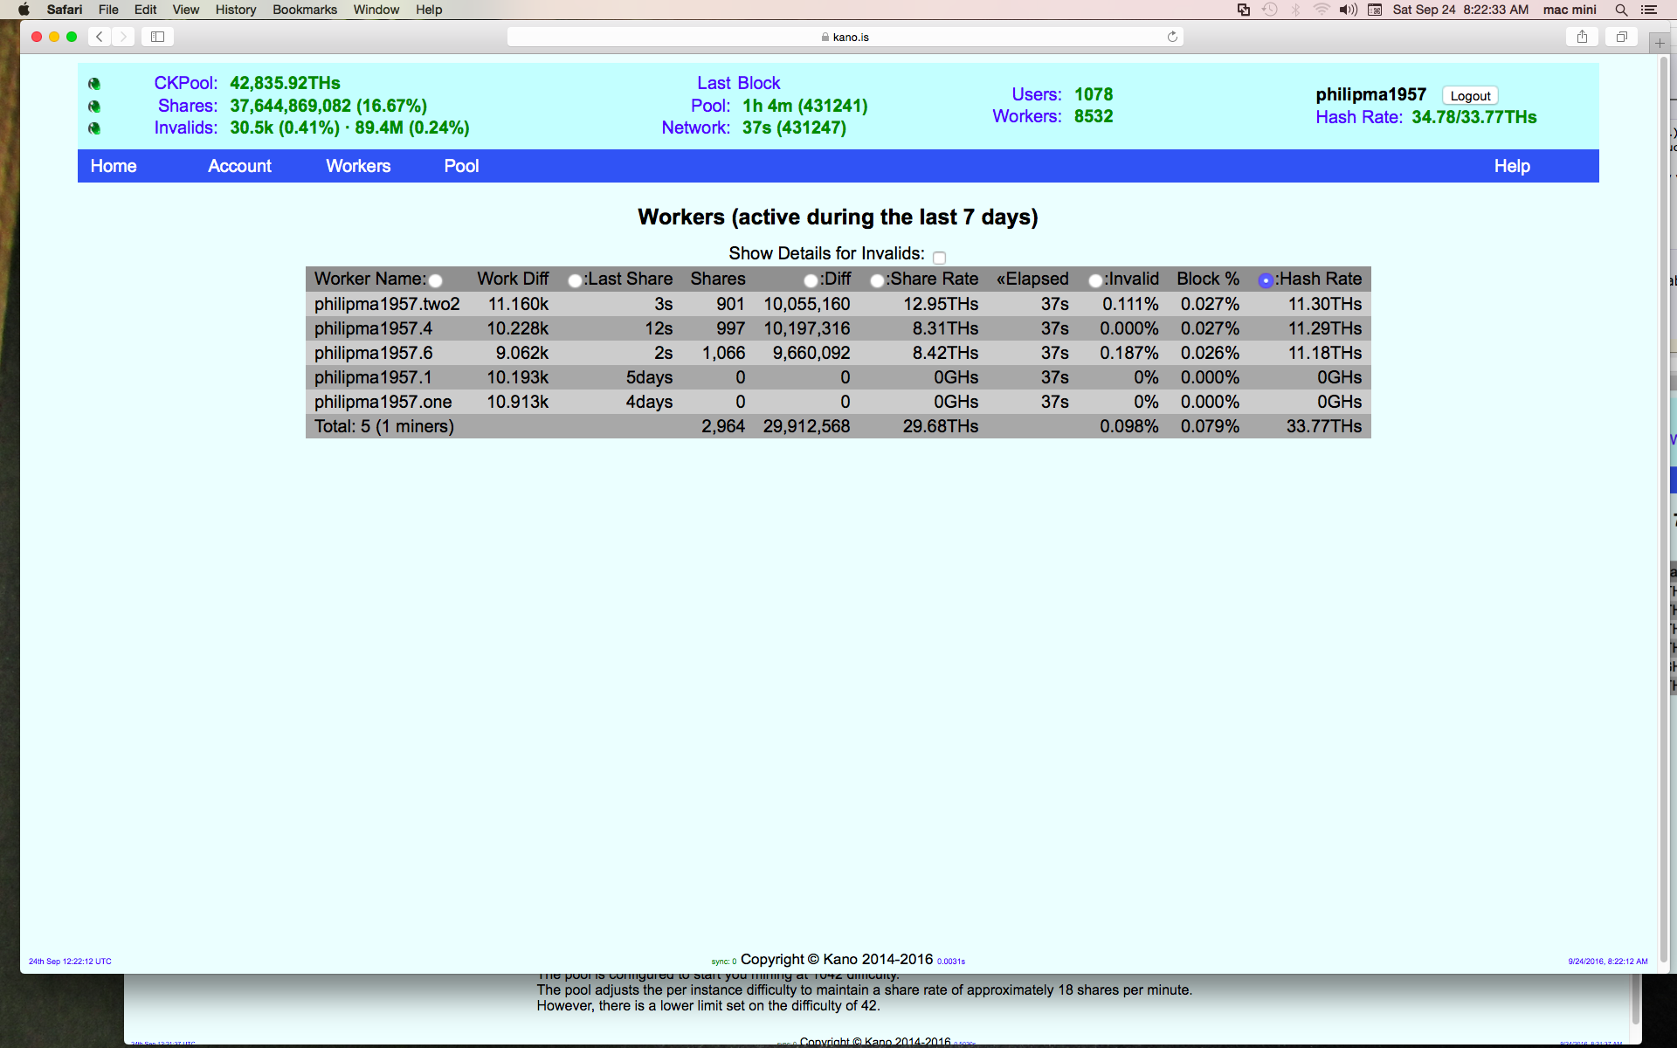Open the Help menu in nav bar
The height and width of the screenshot is (1048, 1677).
click(1512, 166)
